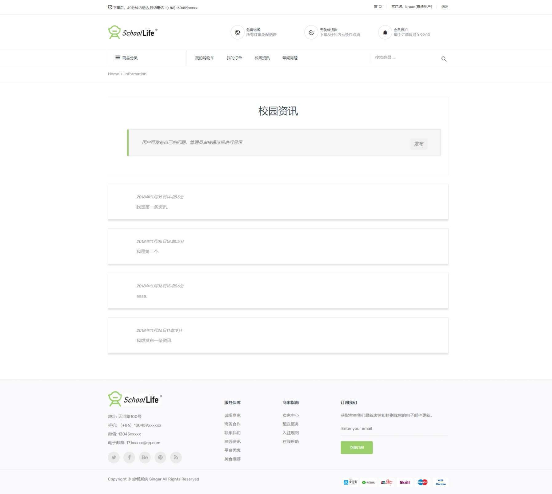Click the 无条件退款 header text
The width and height of the screenshot is (552, 494).
328,30
